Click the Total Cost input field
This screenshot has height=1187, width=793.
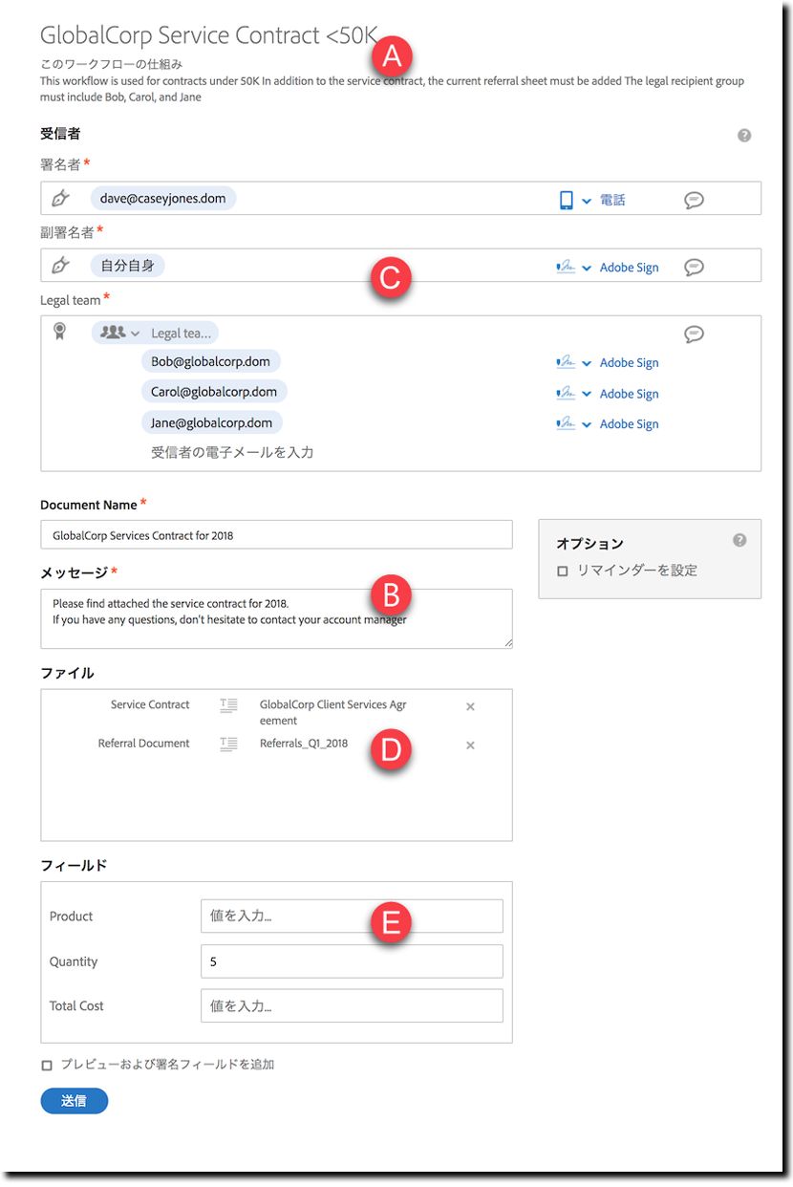(x=352, y=1005)
